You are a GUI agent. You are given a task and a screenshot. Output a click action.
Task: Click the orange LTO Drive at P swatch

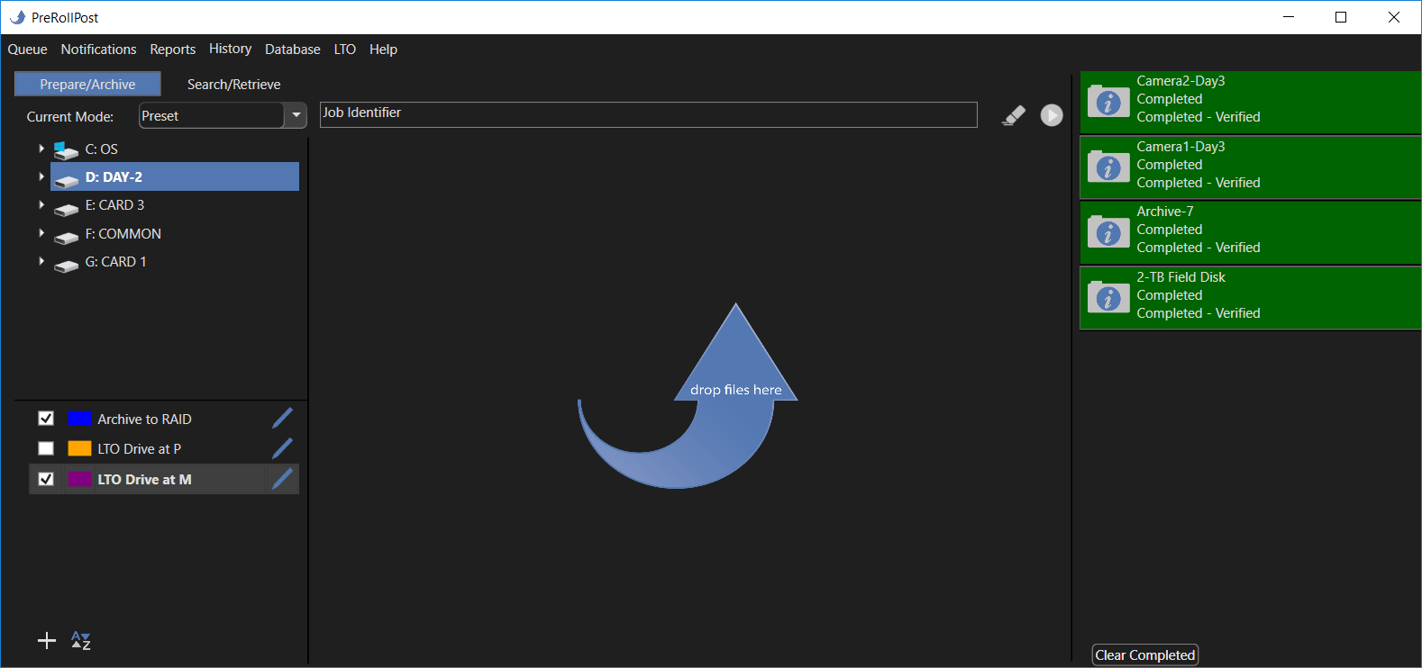pyautogui.click(x=79, y=448)
